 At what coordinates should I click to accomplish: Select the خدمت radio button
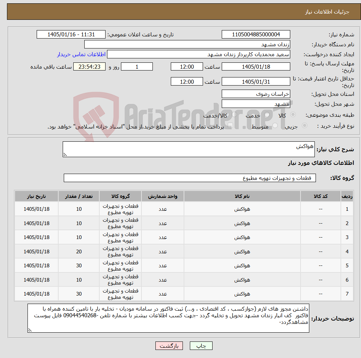pos(267,115)
